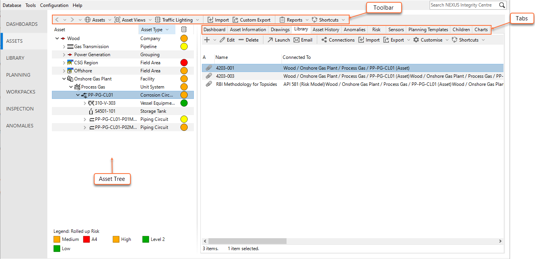Click the Delete button
Screen dimensions: 535x259
click(248, 40)
